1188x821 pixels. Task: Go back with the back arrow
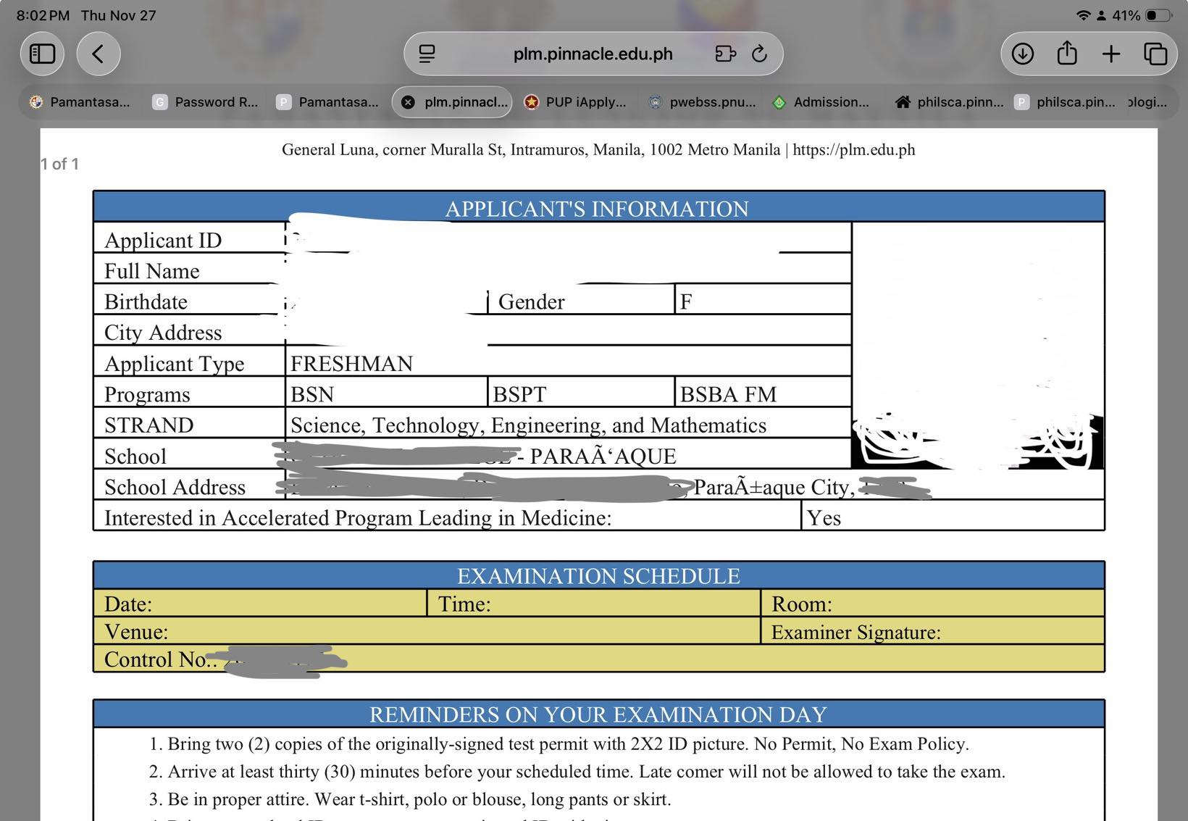click(x=98, y=54)
